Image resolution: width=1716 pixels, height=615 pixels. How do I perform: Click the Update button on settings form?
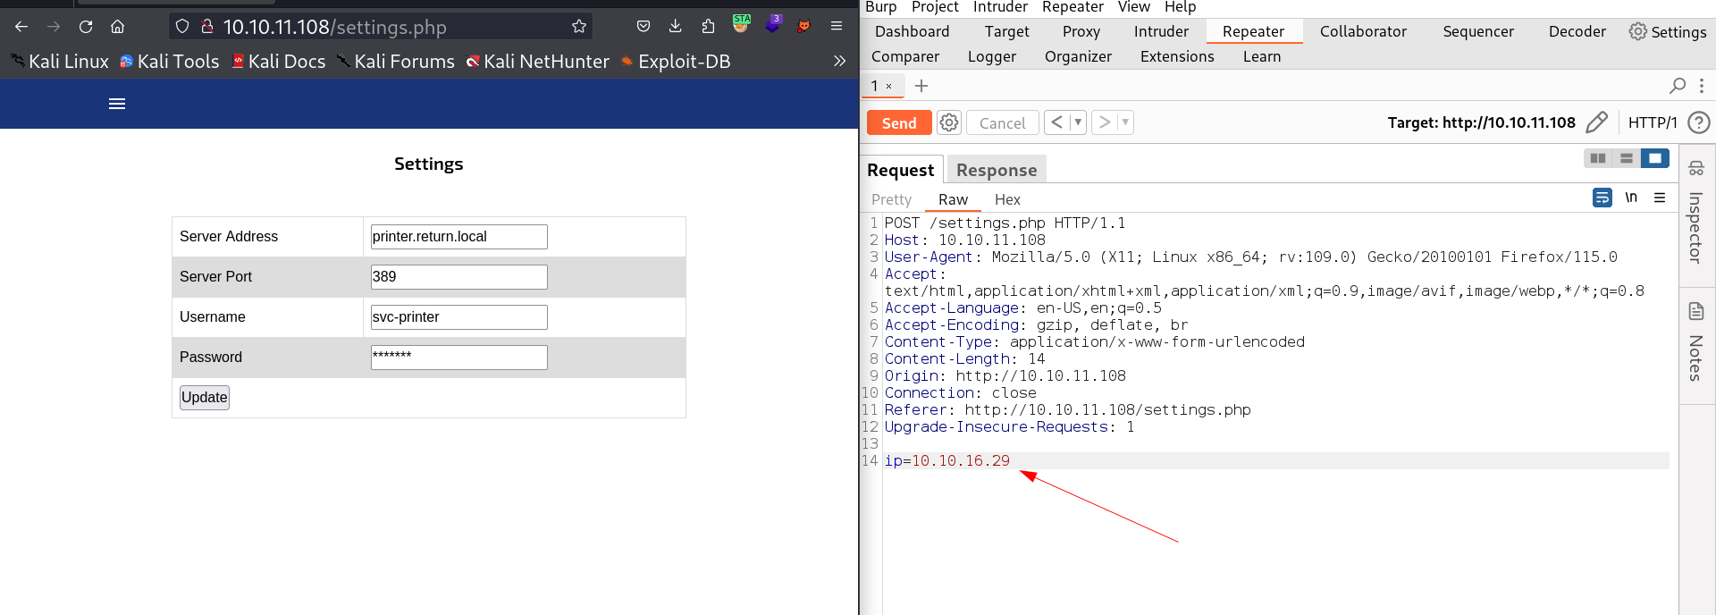pyautogui.click(x=205, y=398)
